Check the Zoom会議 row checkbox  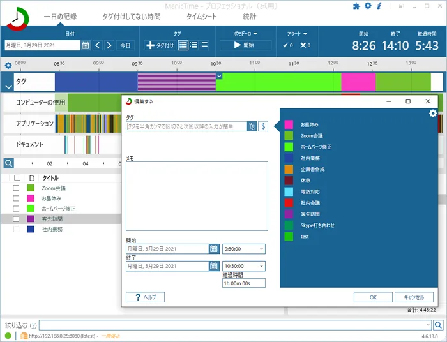16,188
